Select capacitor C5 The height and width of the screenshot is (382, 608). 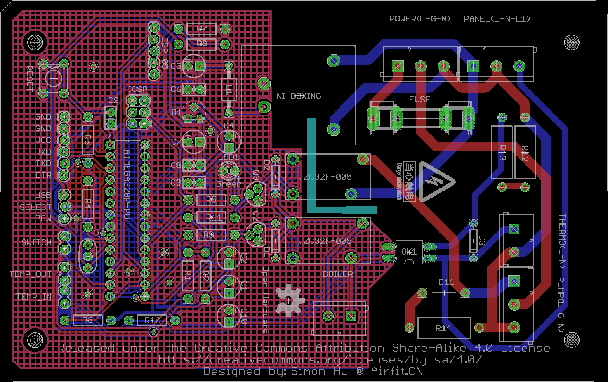pyautogui.click(x=193, y=66)
